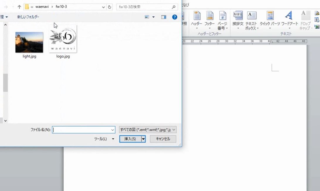The image size is (320, 191).
Task: Click the navigation pane's scroll up arrow
Action: [6, 25]
